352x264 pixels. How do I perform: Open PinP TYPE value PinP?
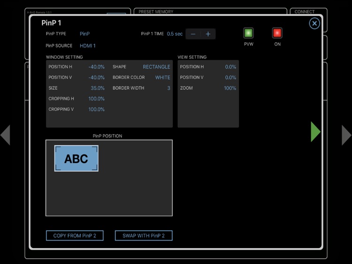point(84,34)
